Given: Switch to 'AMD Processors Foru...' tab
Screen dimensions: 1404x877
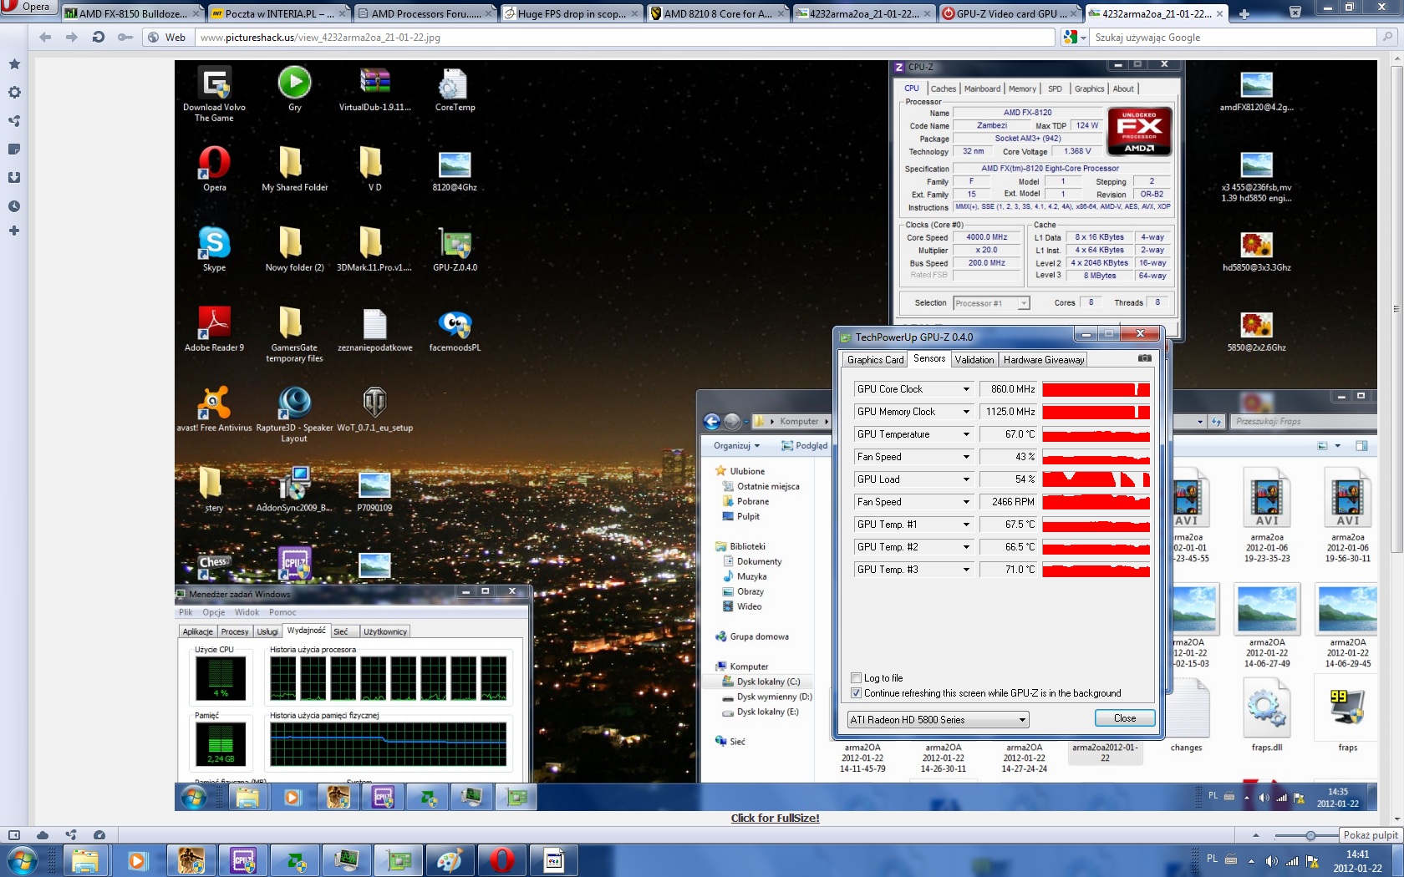Looking at the screenshot, I should tap(425, 13).
